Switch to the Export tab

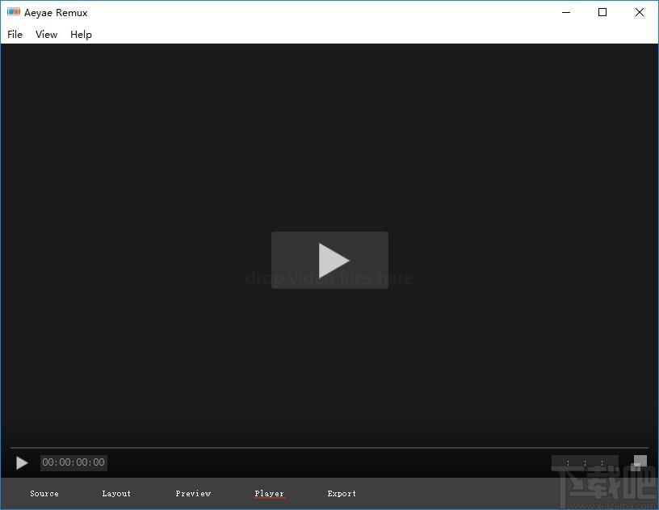(x=342, y=494)
